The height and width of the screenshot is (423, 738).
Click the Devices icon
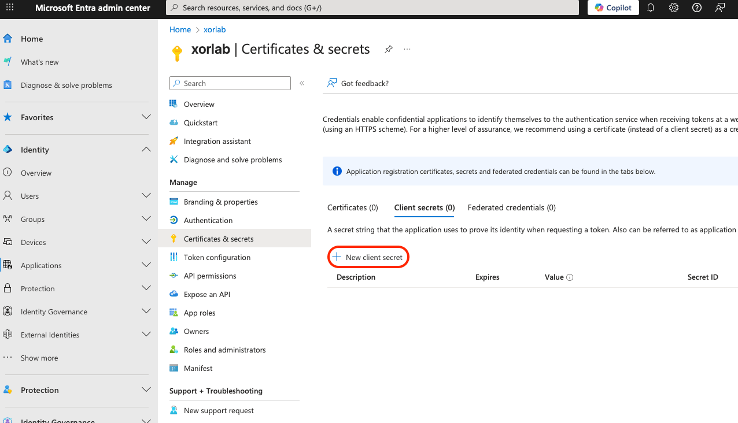click(8, 242)
